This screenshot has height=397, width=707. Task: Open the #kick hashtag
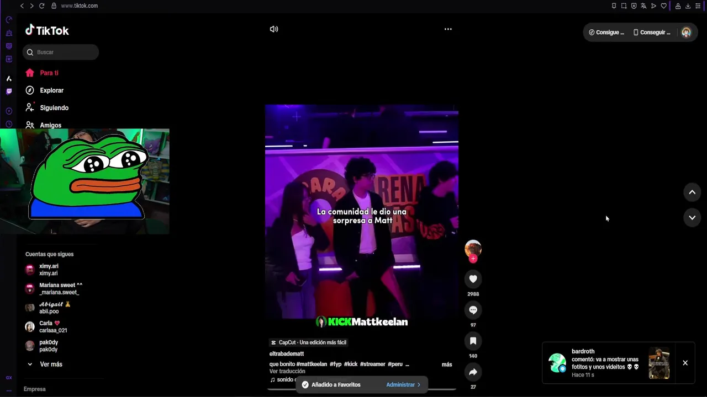351,364
